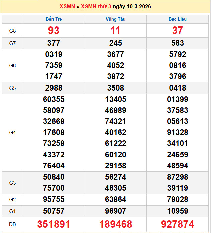Click Bến Tre first prize 50757

tap(54, 211)
